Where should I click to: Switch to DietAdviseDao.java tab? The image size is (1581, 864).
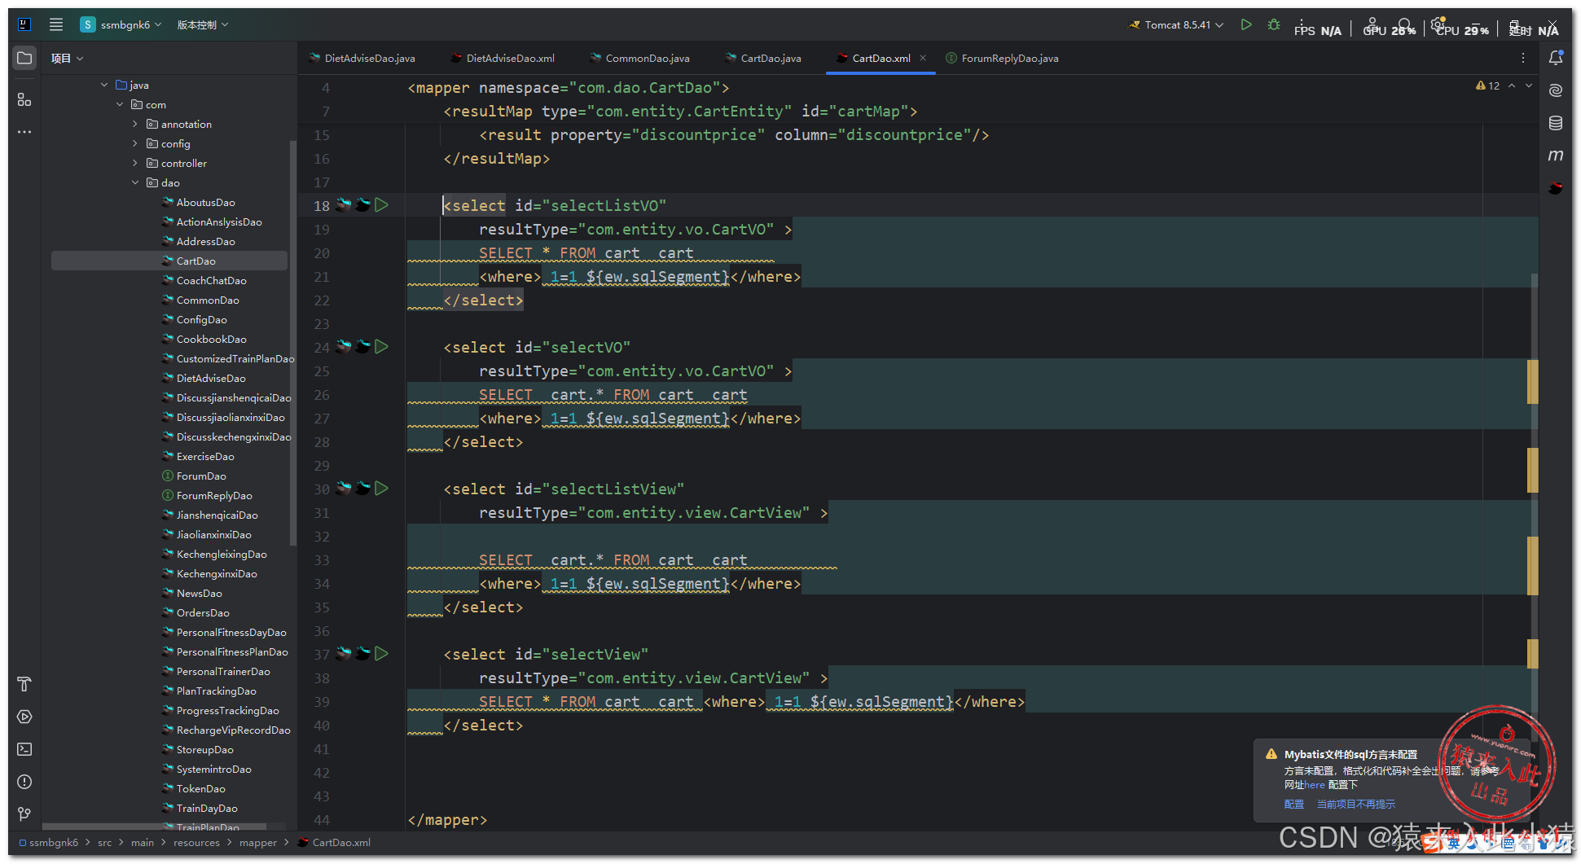[x=362, y=58]
